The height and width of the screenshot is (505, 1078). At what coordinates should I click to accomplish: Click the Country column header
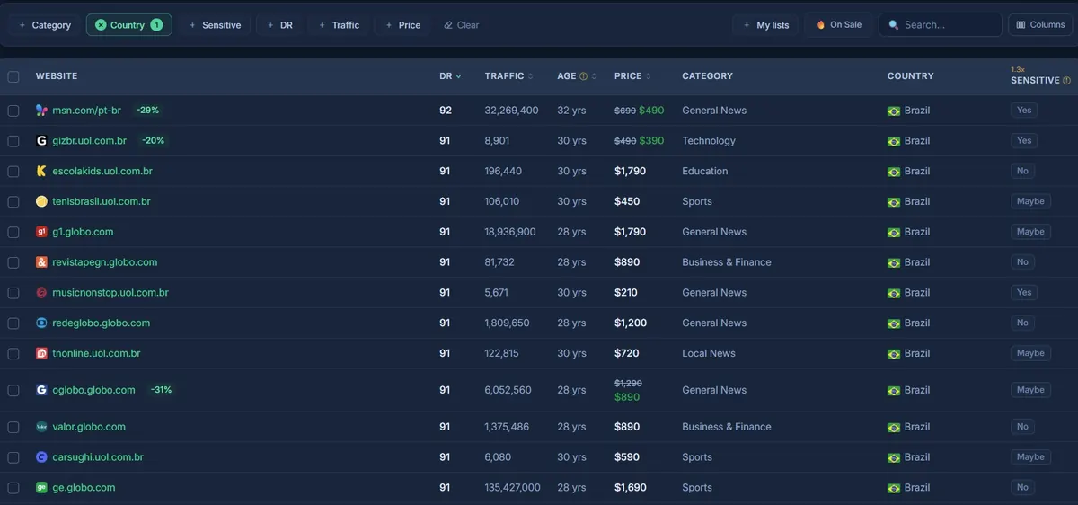coord(911,76)
